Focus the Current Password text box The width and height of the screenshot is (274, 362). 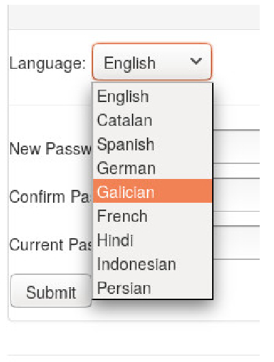click(x=236, y=243)
